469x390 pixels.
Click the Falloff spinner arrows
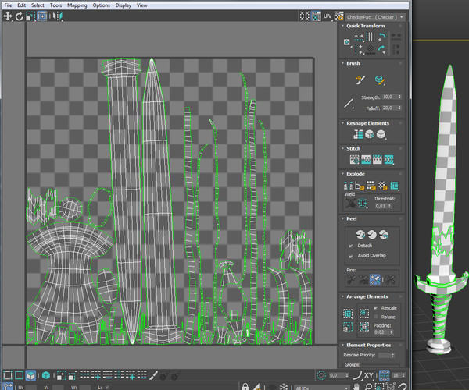tap(400, 108)
